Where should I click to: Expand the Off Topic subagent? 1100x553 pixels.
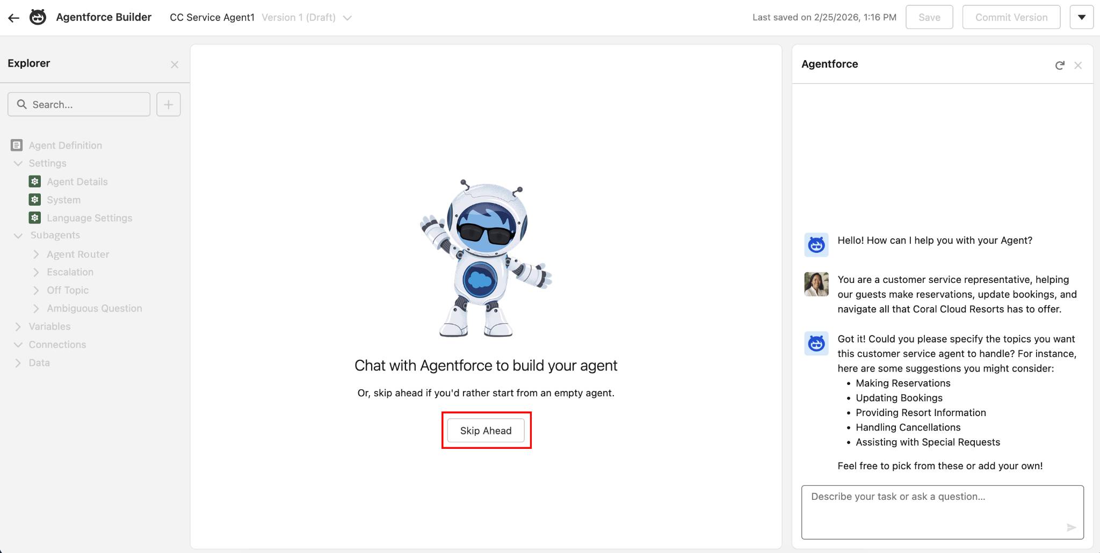pyautogui.click(x=36, y=290)
